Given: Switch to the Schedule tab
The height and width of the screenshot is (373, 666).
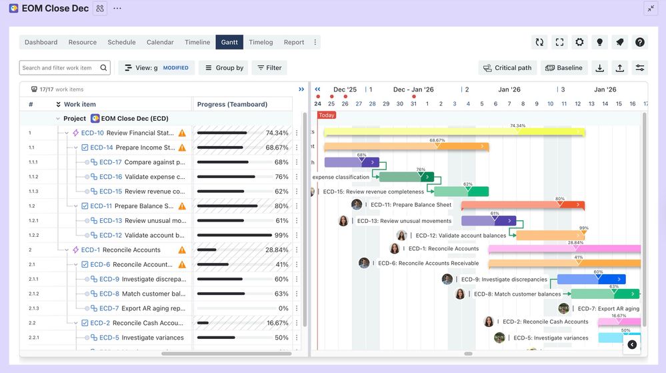Looking at the screenshot, I should click(121, 42).
